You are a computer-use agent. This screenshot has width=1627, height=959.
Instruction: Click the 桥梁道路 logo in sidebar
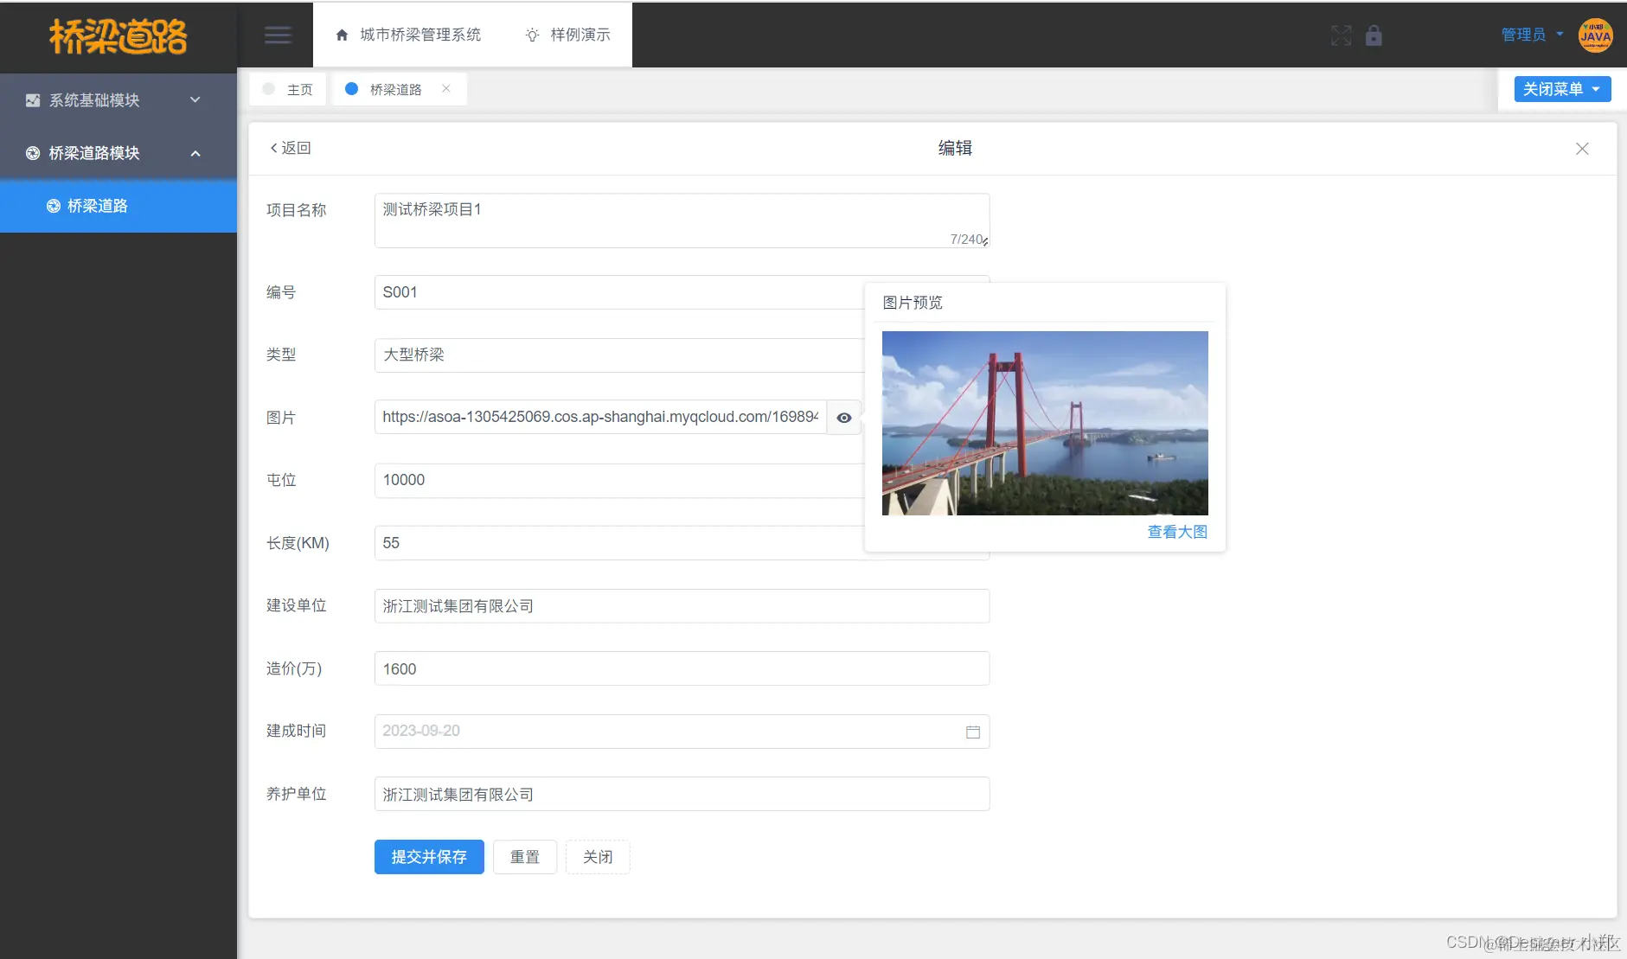pos(119,36)
